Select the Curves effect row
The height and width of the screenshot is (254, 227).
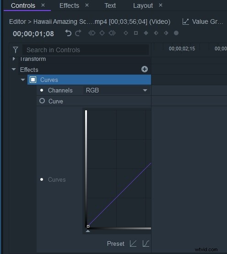pos(89,80)
